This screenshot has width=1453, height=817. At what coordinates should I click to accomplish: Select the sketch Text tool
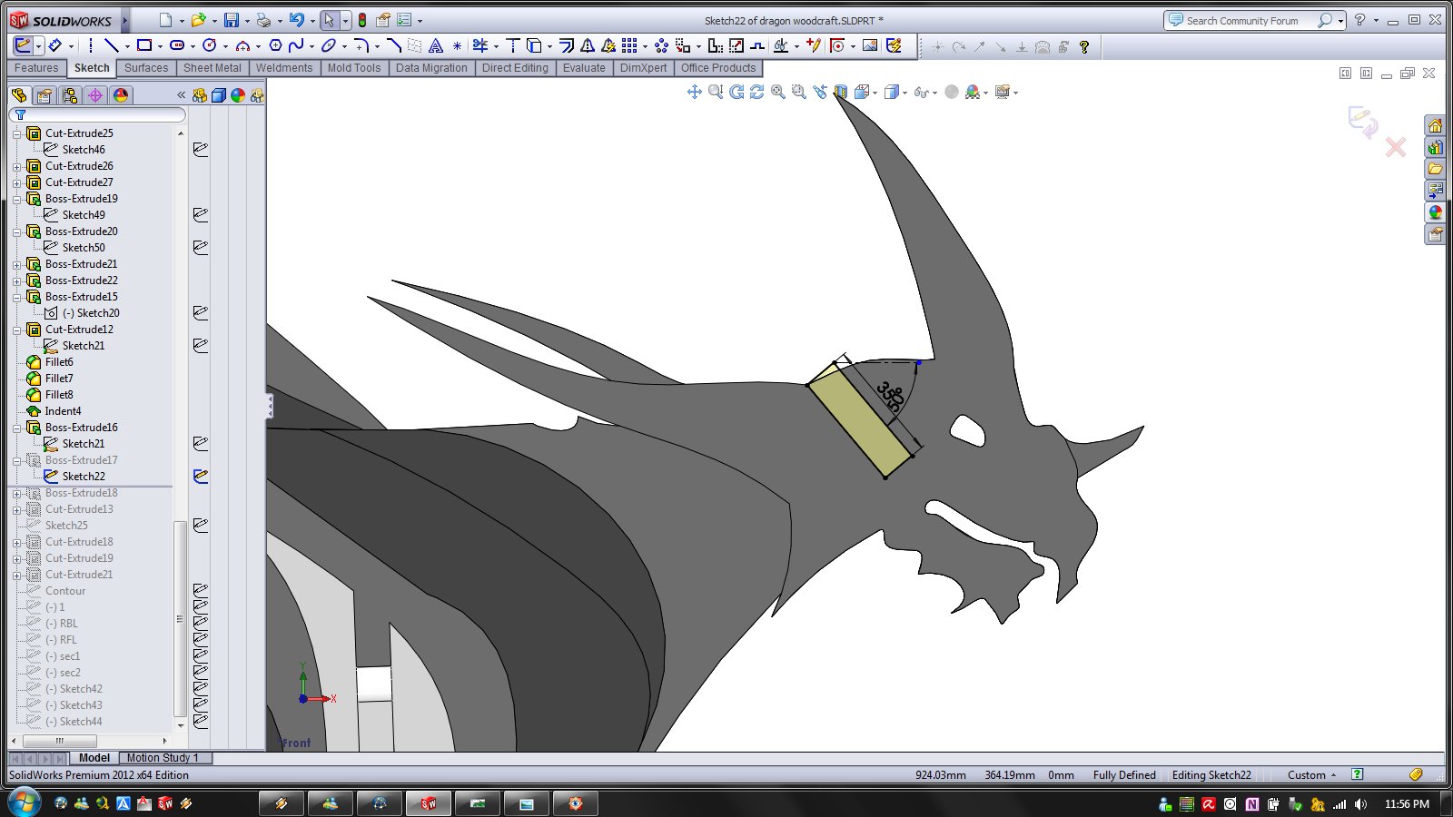436,45
